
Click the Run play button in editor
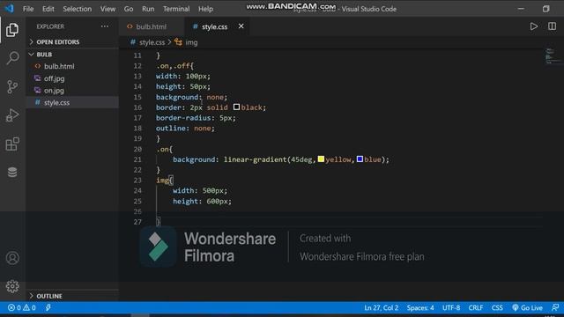[x=534, y=26]
